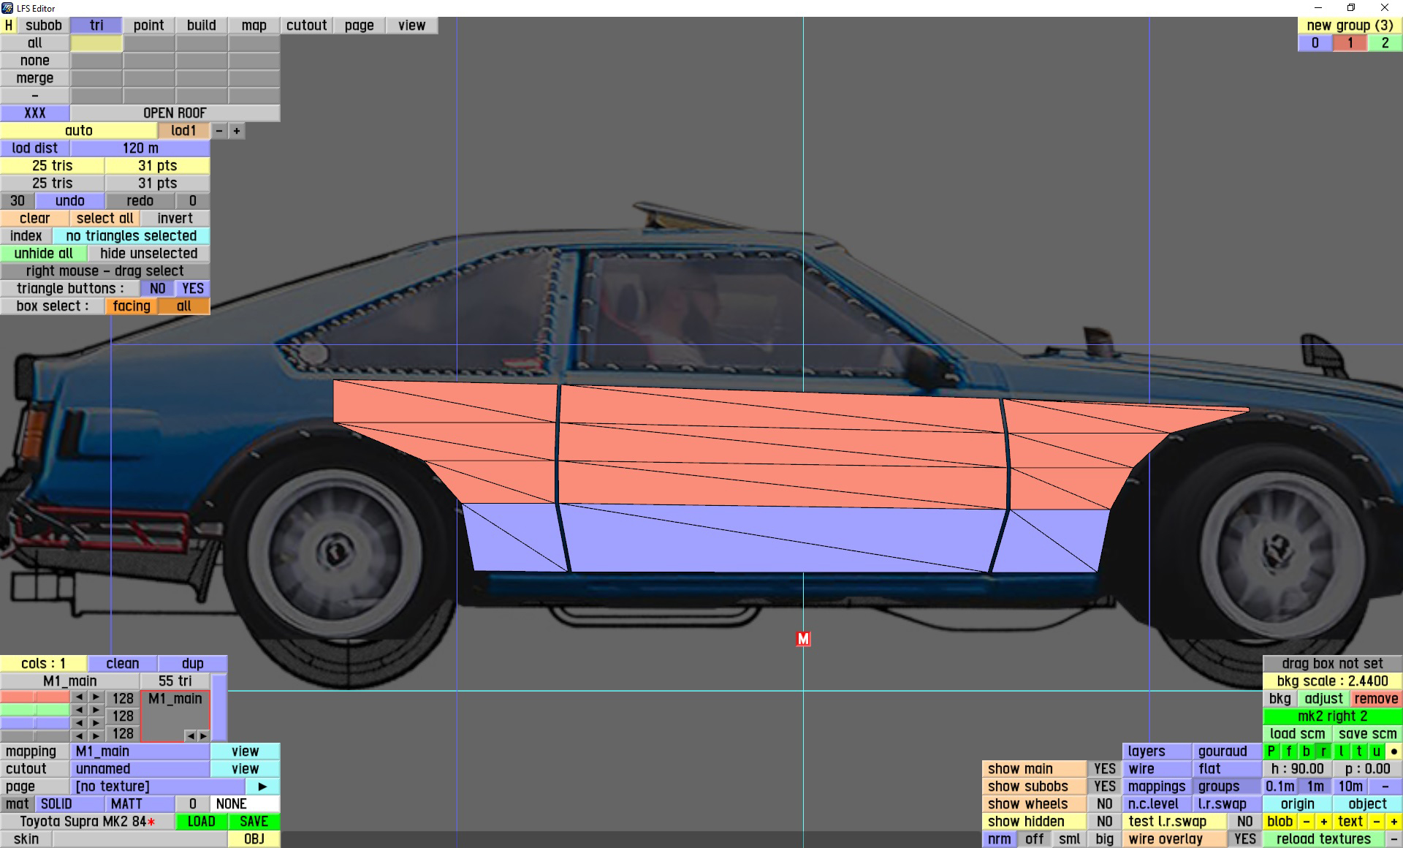
Task: Click the lod1 plus button
Action: [236, 131]
